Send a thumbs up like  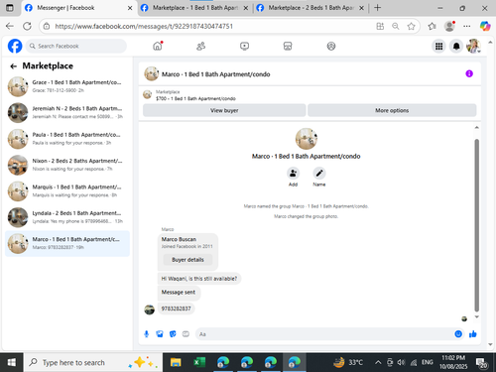click(x=473, y=334)
